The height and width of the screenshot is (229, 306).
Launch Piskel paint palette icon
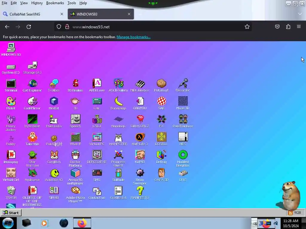[x=11, y=103]
